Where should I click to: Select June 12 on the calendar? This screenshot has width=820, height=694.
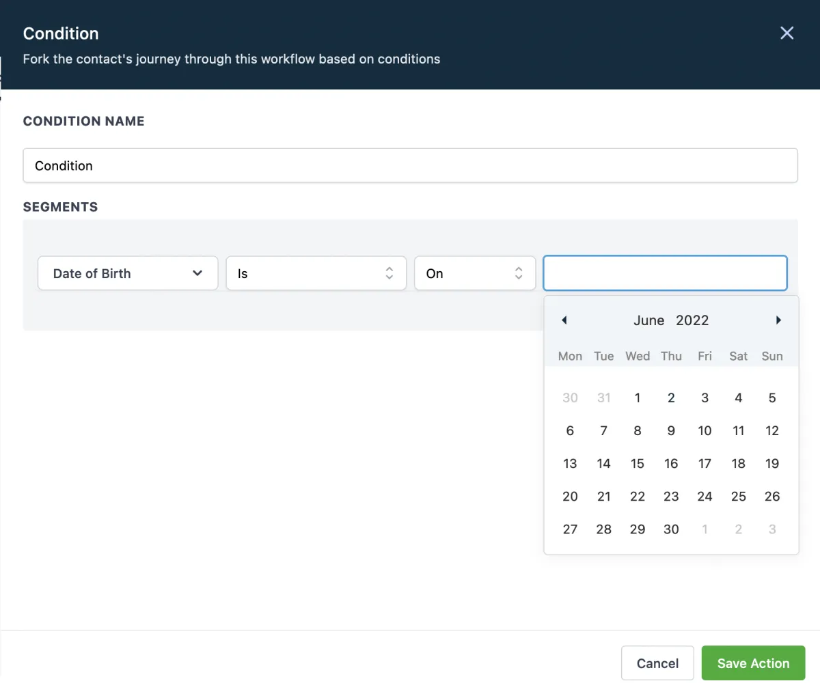coord(772,431)
